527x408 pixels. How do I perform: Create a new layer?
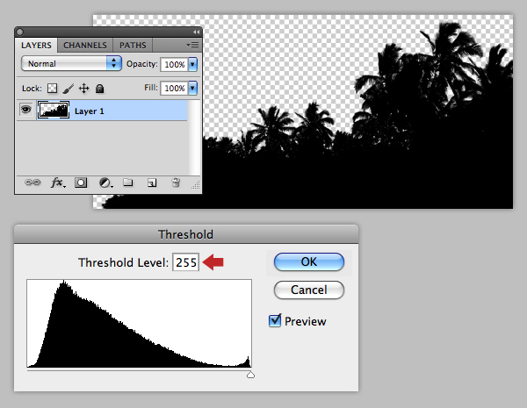(x=152, y=183)
